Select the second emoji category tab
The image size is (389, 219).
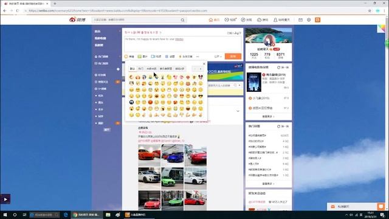140,69
